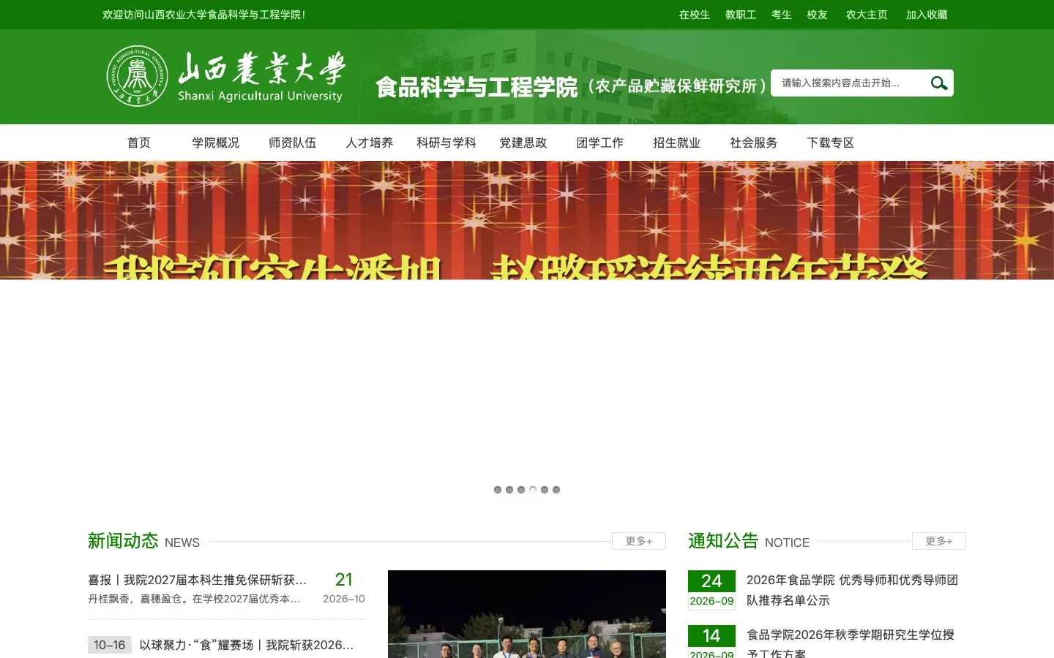Show the fifth carousel slide dot

coord(545,490)
